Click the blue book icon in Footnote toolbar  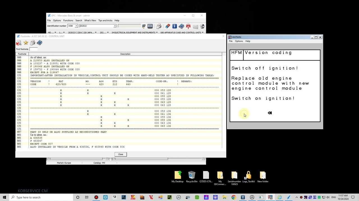click(x=40, y=42)
